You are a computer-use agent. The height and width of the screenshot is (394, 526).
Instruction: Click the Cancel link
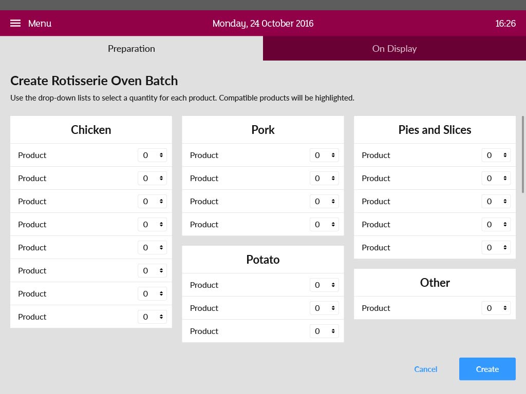(425, 369)
